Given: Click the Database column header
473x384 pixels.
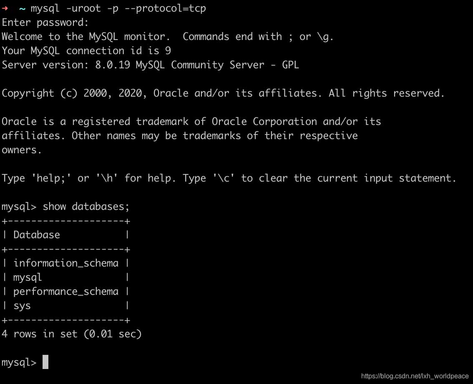Looking at the screenshot, I should [x=37, y=235].
